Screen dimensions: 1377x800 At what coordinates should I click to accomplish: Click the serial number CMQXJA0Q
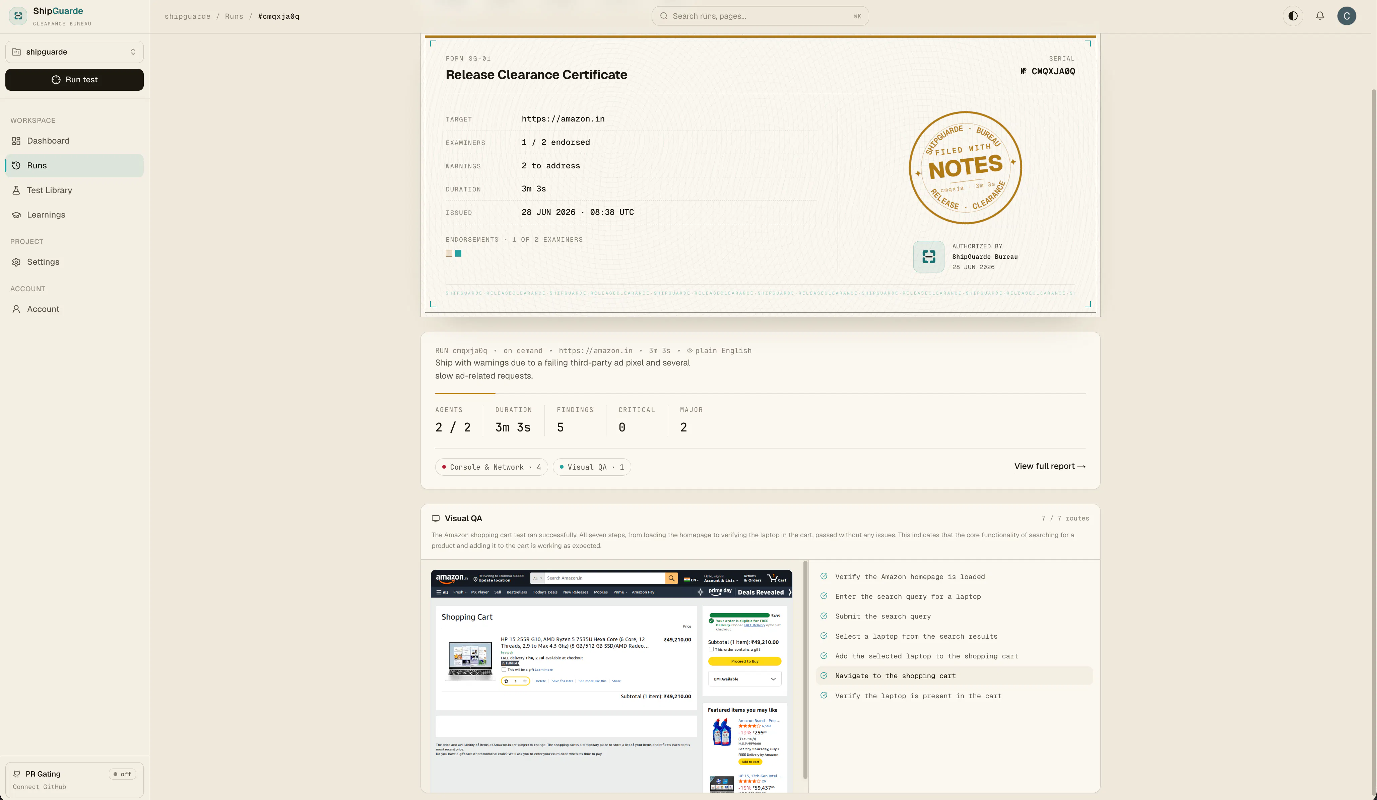[1048, 72]
